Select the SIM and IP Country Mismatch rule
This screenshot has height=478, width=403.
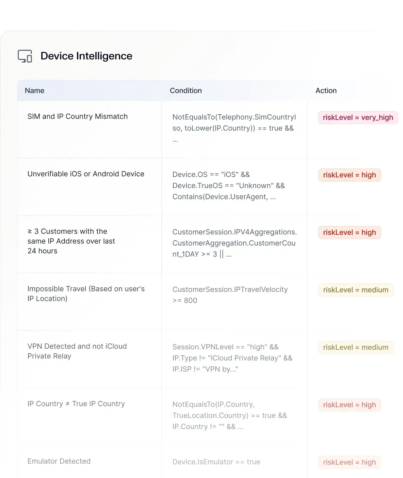click(78, 116)
